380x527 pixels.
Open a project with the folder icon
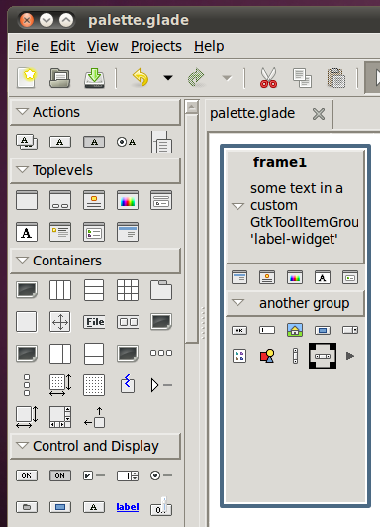[60, 78]
